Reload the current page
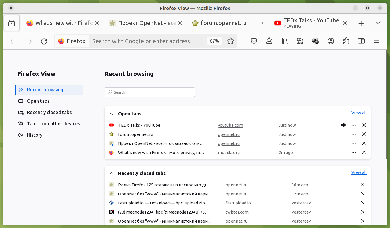 point(44,41)
